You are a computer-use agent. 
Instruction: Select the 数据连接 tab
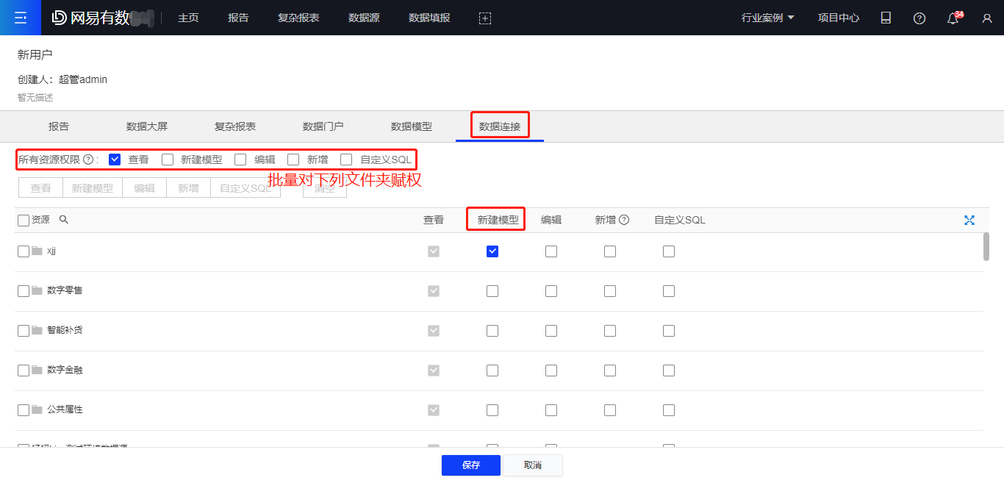tap(500, 126)
